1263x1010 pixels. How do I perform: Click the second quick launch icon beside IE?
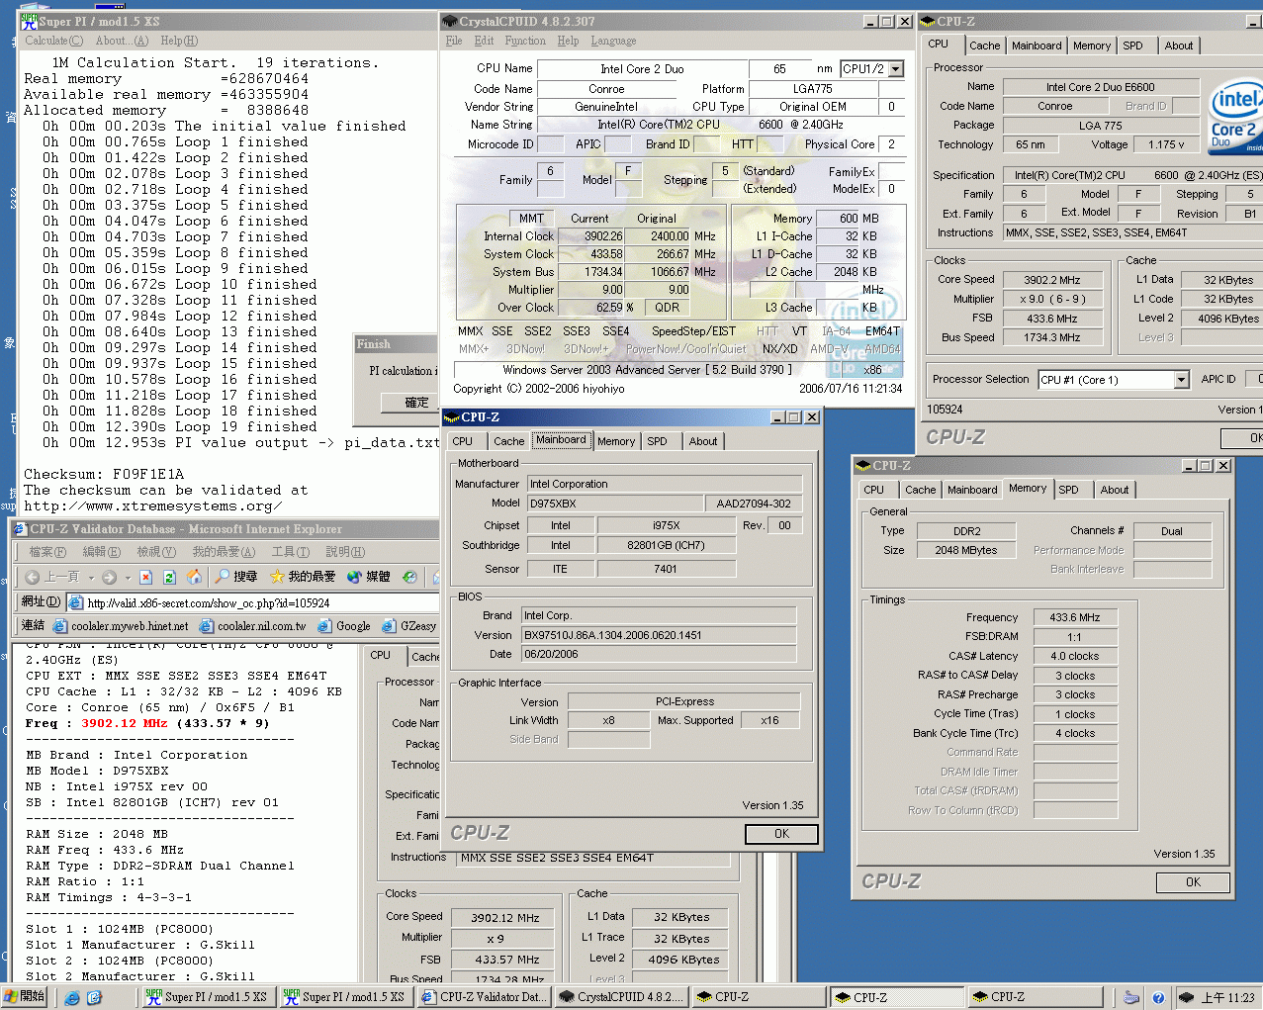(x=94, y=997)
